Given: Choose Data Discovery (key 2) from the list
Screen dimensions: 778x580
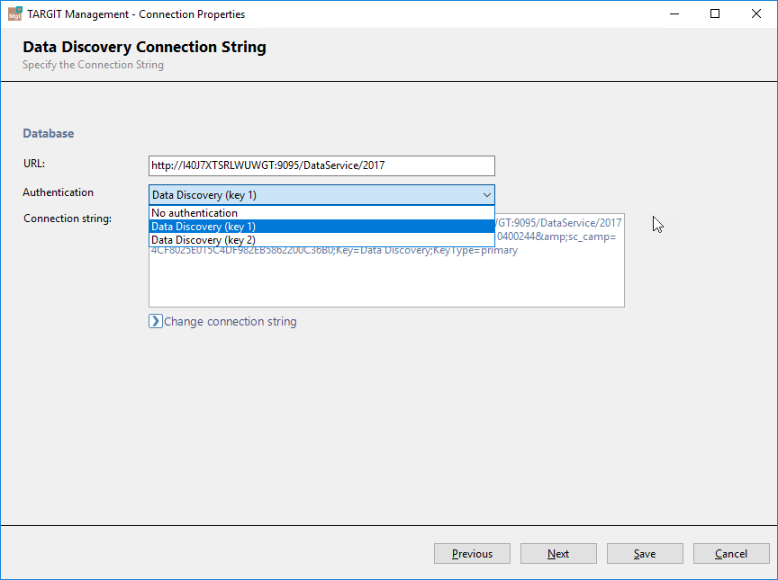Looking at the screenshot, I should pos(321,240).
